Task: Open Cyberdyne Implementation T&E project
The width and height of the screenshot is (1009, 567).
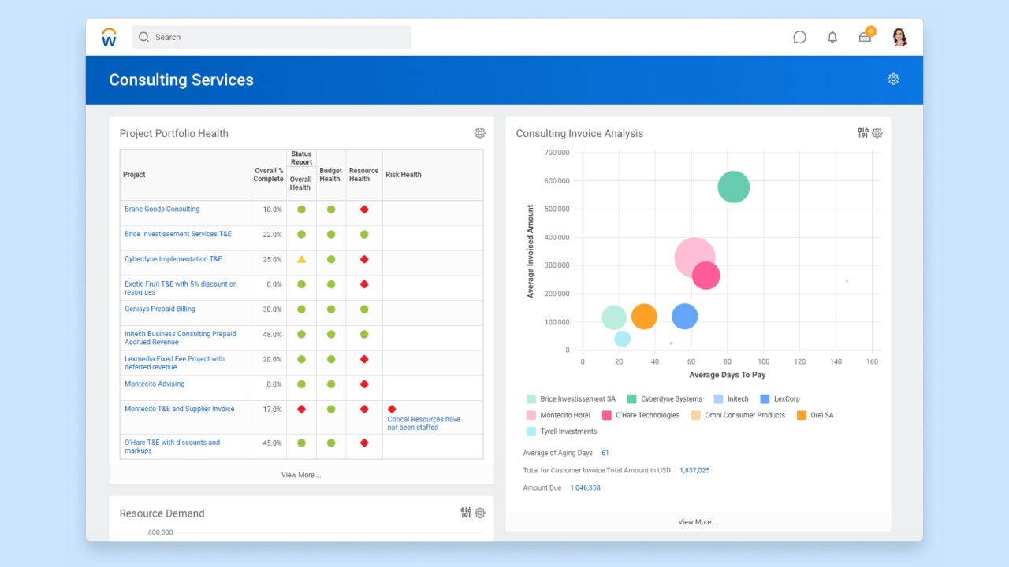Action: (173, 259)
